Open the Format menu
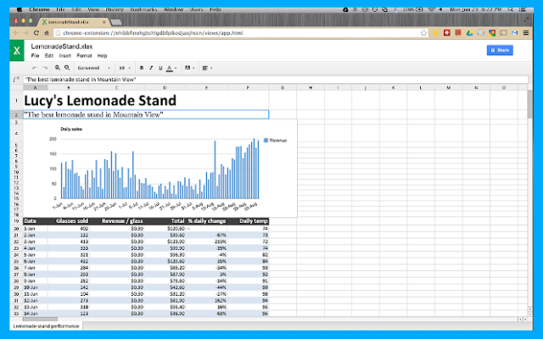Image resolution: width=543 pixels, height=339 pixels. coord(82,55)
